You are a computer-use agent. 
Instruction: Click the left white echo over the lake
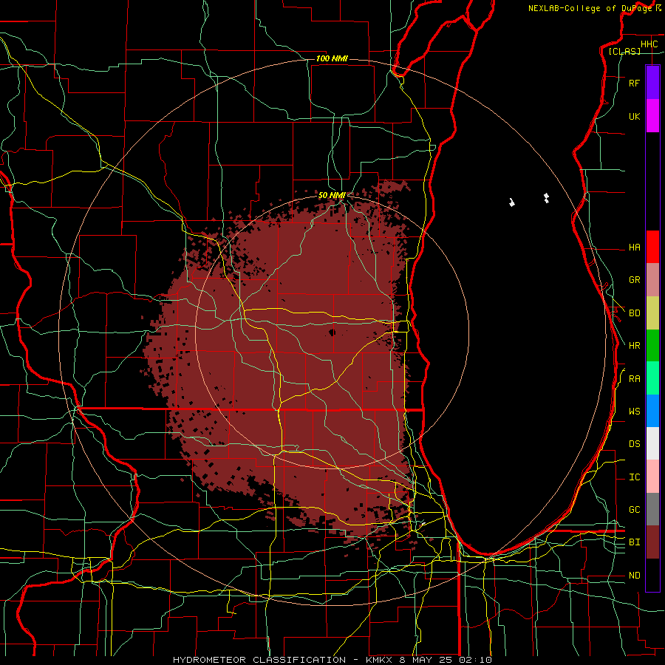512,202
